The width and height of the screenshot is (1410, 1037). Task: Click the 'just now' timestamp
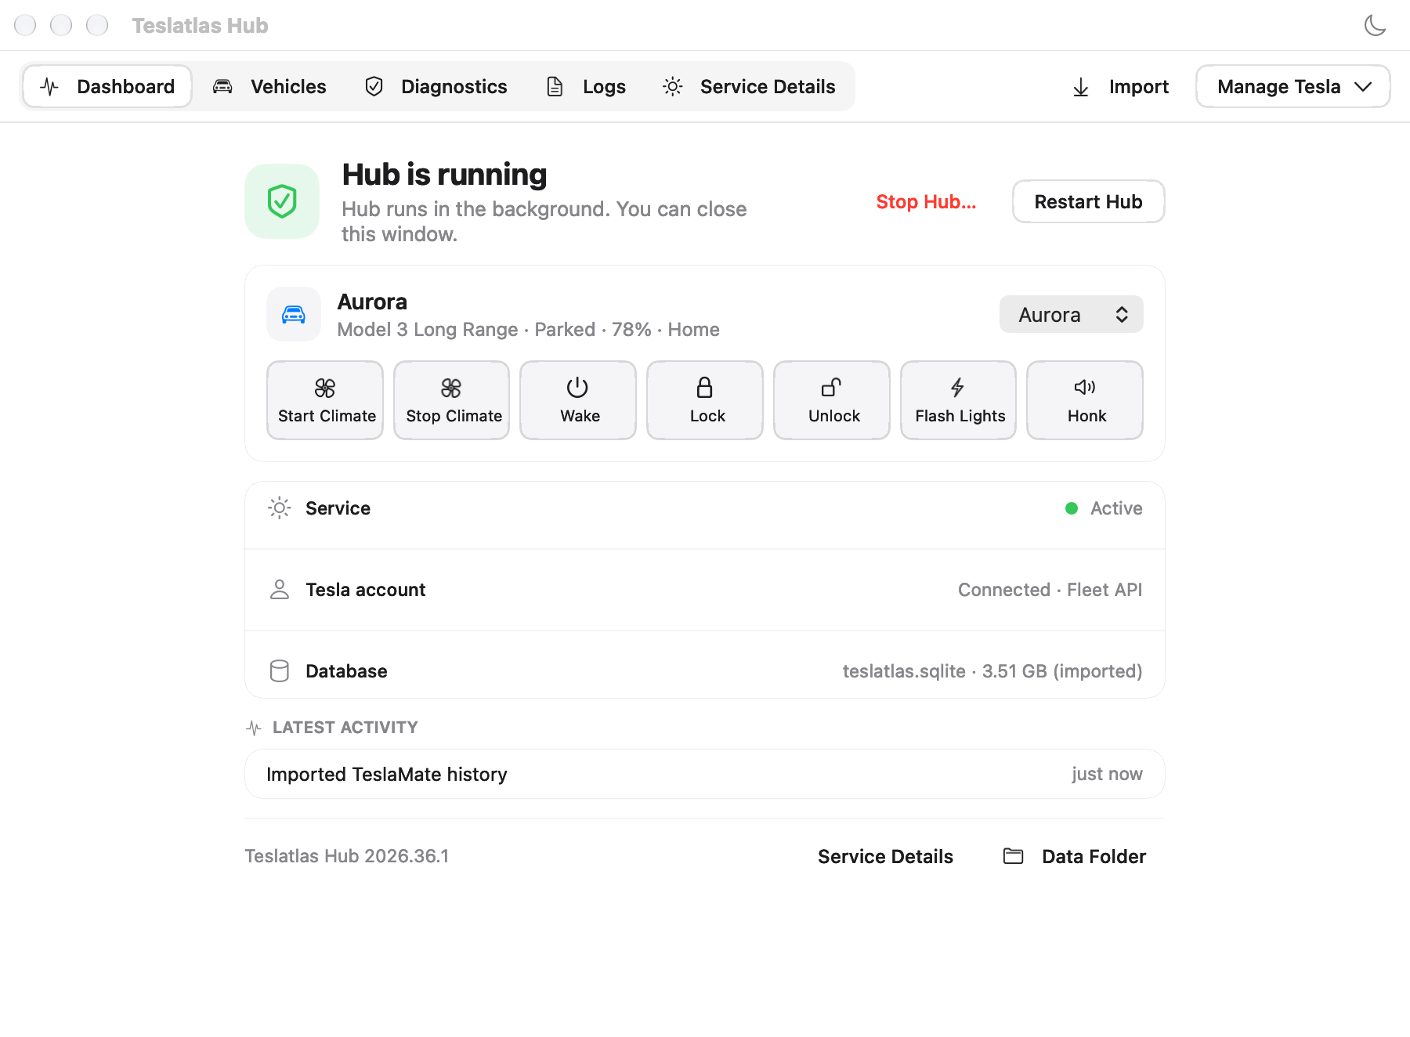[1107, 774]
